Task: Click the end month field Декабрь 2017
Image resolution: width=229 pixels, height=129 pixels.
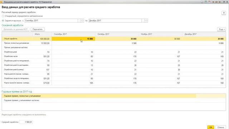Action: [115, 21]
